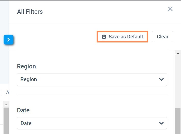
Task: Click the background page gray scrollbar thumb
Action: (x=6, y=121)
